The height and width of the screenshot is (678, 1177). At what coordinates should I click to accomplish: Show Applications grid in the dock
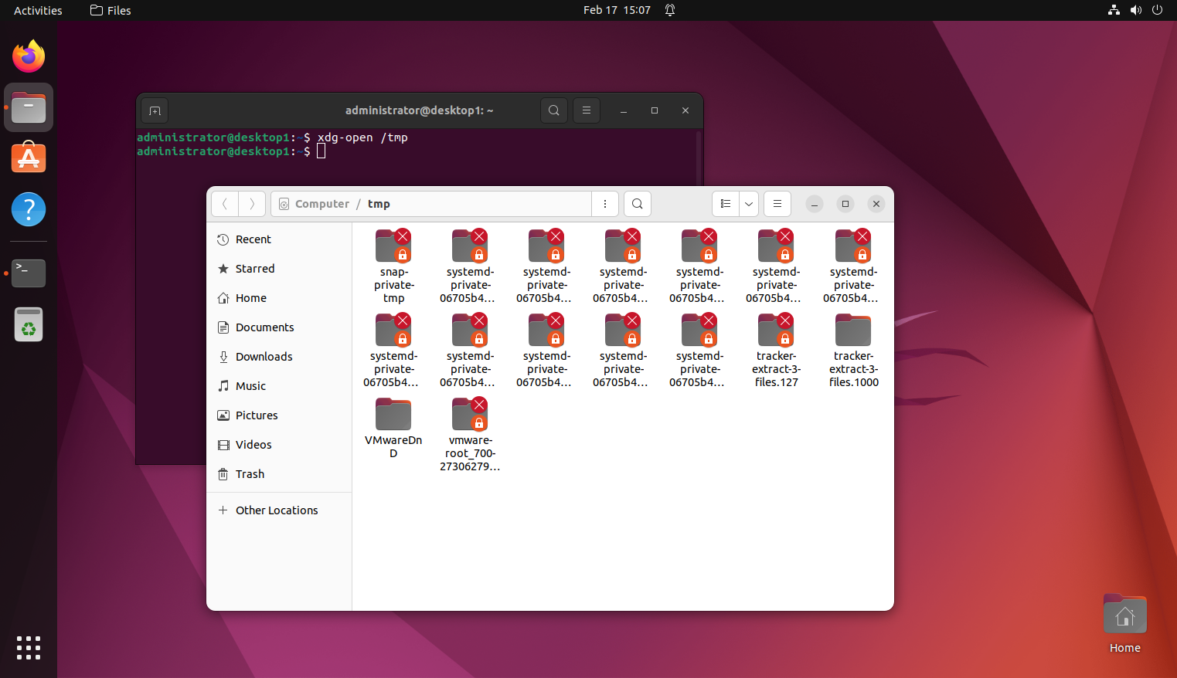[x=29, y=648]
